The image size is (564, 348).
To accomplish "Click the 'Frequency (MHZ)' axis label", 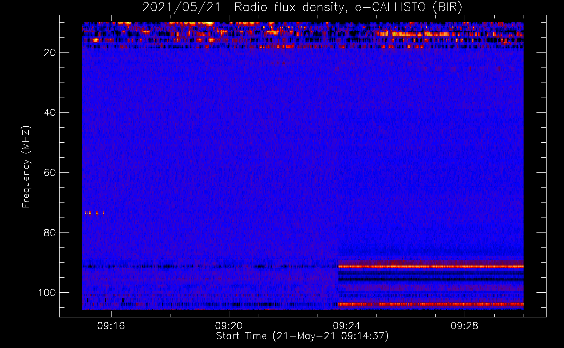I will tap(26, 167).
